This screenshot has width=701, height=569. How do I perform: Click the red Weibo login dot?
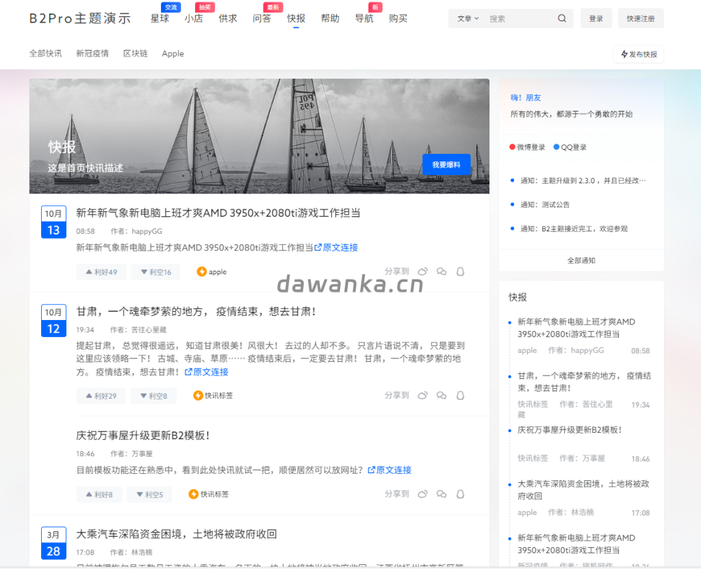coord(512,147)
